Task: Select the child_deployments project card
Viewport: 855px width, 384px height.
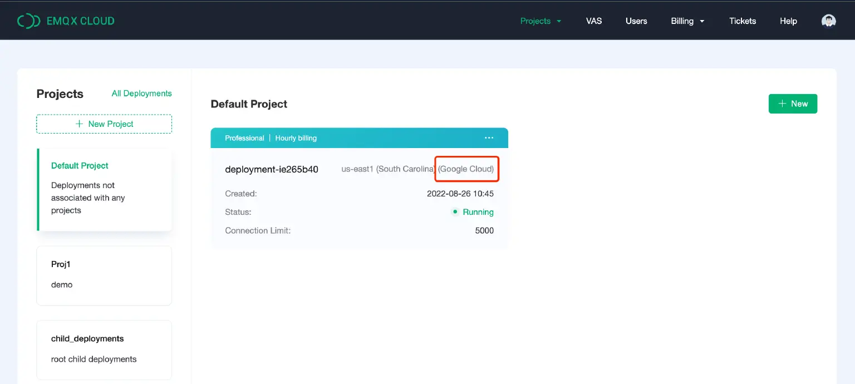Action: pyautogui.click(x=104, y=349)
